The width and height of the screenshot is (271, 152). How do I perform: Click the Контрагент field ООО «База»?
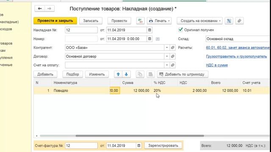(x=115, y=48)
